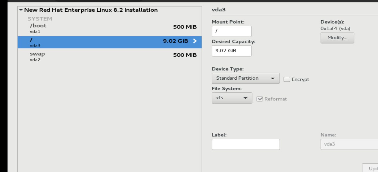
Task: Select the swap vda2 partition row
Action: point(109,56)
